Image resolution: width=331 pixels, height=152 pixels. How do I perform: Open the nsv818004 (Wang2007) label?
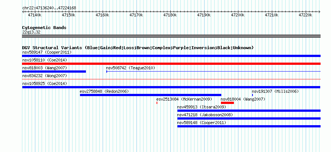(243, 99)
